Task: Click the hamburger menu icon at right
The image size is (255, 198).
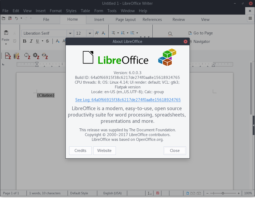Action: [x=250, y=18]
